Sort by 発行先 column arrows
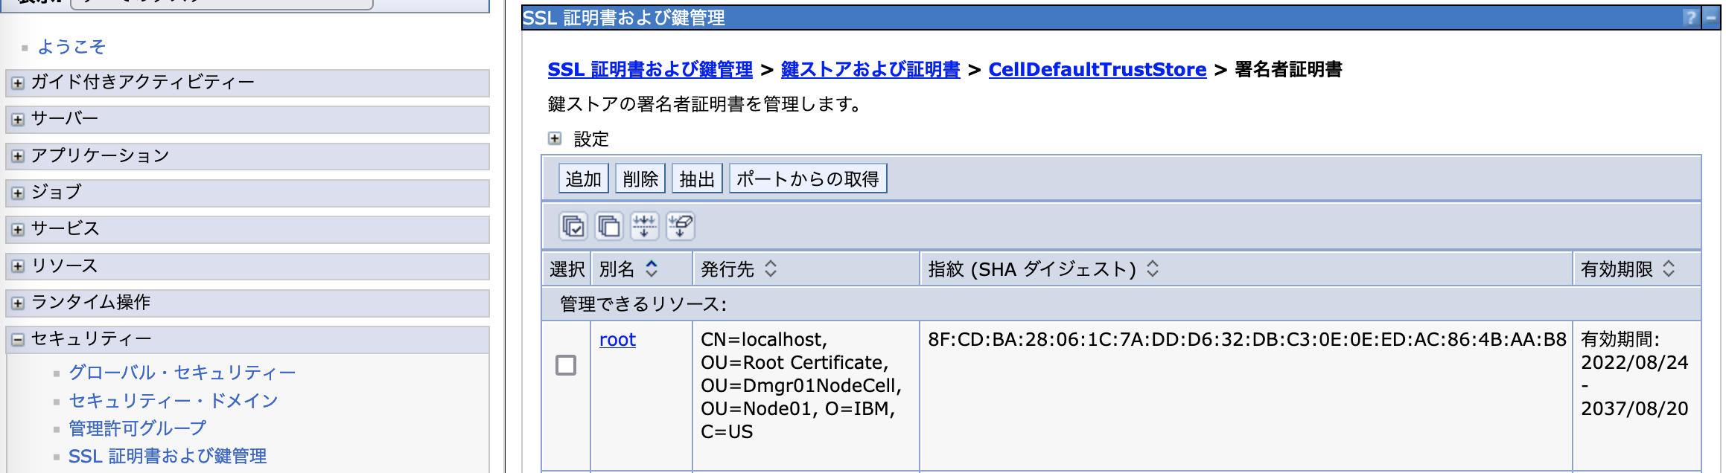Viewport: 1726px width, 473px height. pyautogui.click(x=771, y=268)
